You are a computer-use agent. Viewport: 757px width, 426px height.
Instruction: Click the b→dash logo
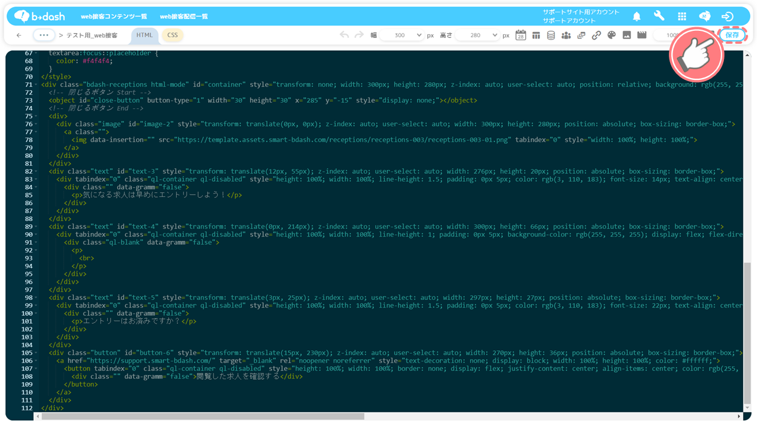click(x=40, y=17)
